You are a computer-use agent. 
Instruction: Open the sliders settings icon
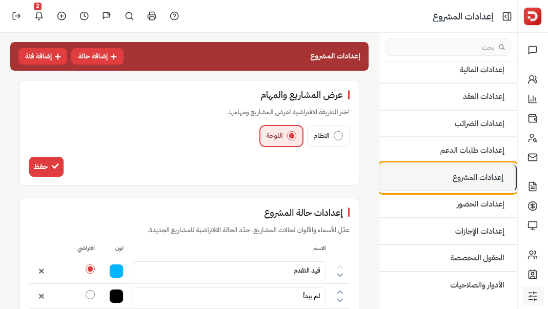pos(532,296)
